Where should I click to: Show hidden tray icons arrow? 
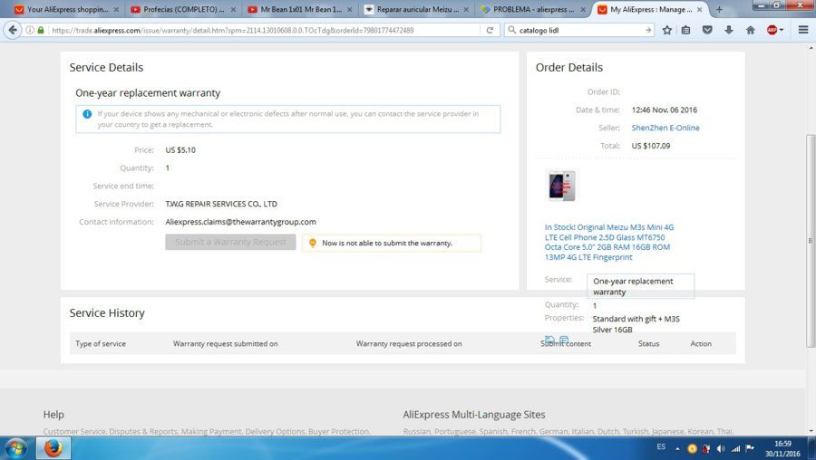point(677,448)
